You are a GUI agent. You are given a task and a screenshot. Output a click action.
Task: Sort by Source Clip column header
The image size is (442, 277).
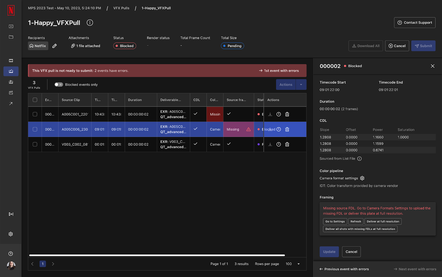71,100
